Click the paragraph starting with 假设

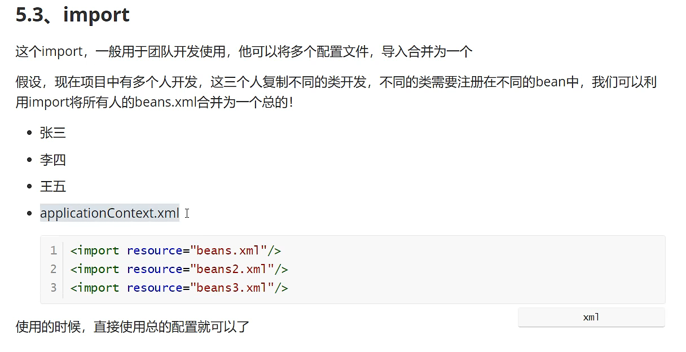[336, 82]
